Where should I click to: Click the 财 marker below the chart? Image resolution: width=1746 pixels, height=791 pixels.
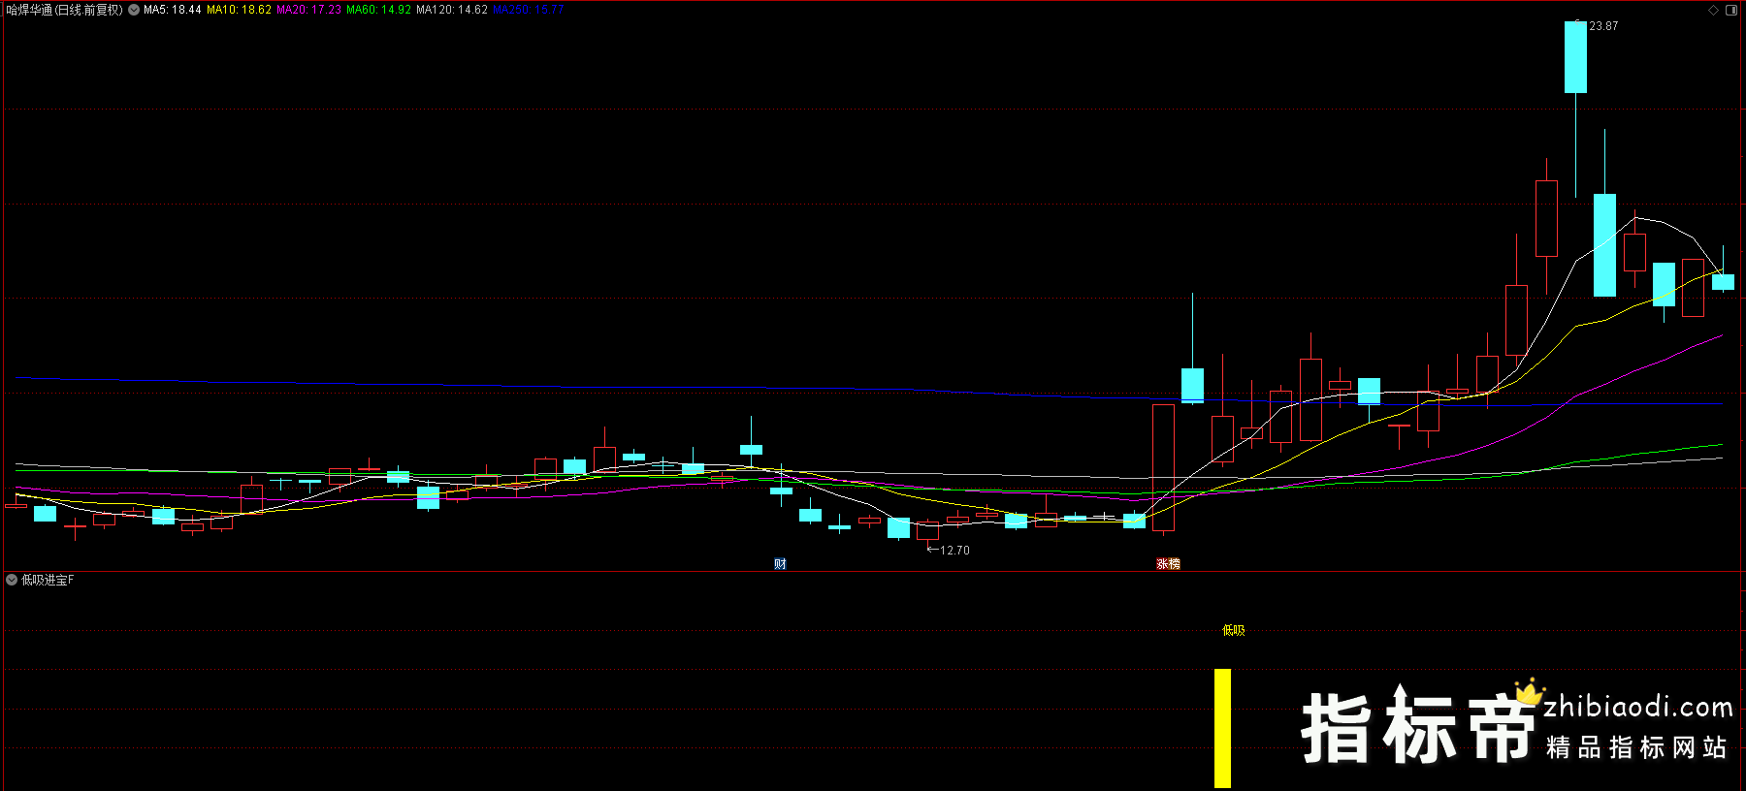point(780,564)
